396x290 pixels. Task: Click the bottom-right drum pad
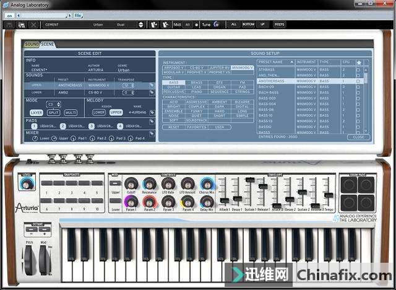point(366,203)
